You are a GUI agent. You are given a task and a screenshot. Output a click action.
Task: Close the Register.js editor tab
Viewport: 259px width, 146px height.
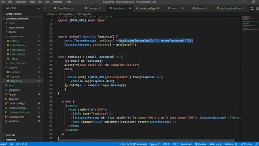130,8
